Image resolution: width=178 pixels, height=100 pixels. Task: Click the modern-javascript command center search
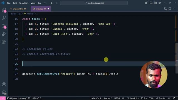[94, 3]
